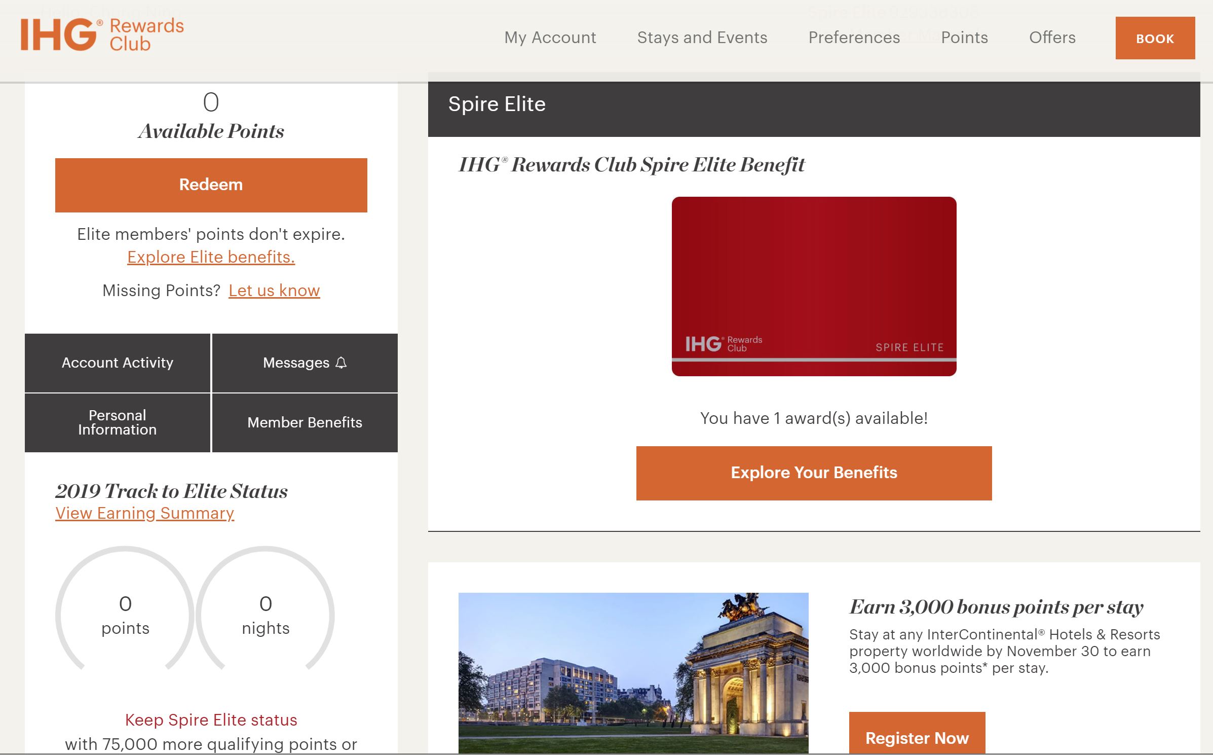Screen dimensions: 1213x755
Task: Click the Register Now button
Action: click(917, 733)
